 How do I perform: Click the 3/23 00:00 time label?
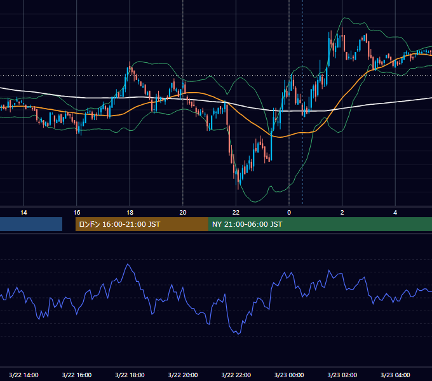289,375
